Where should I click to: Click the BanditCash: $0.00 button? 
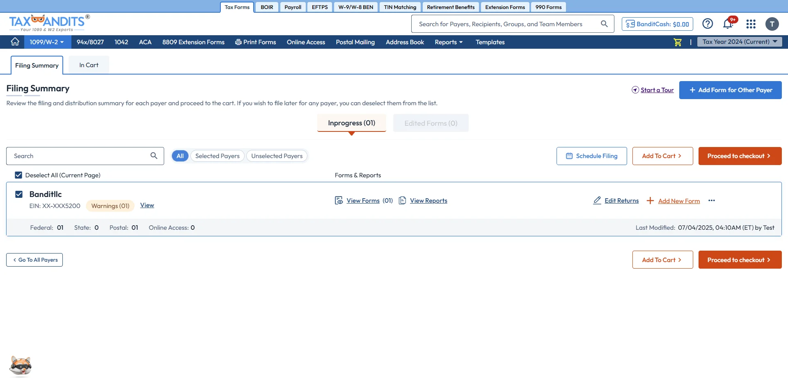coord(657,24)
